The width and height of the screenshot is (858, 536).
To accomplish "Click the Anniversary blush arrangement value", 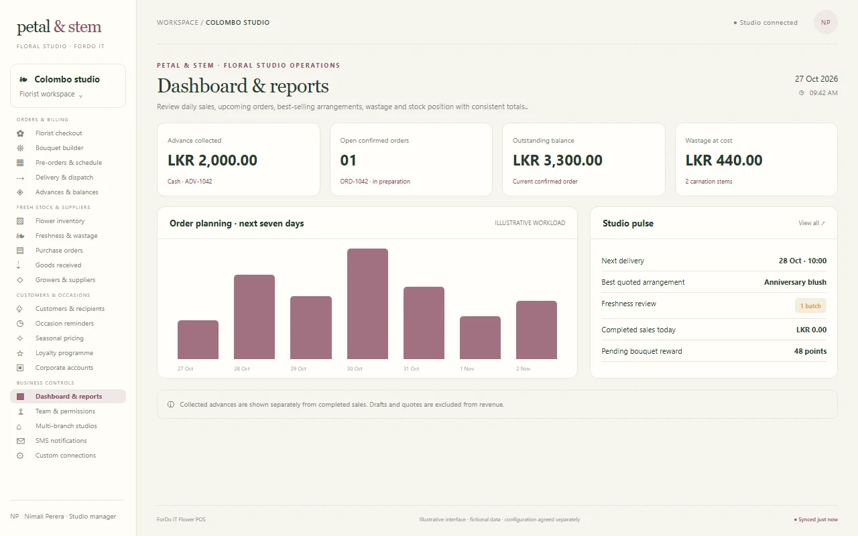I will [x=795, y=282].
